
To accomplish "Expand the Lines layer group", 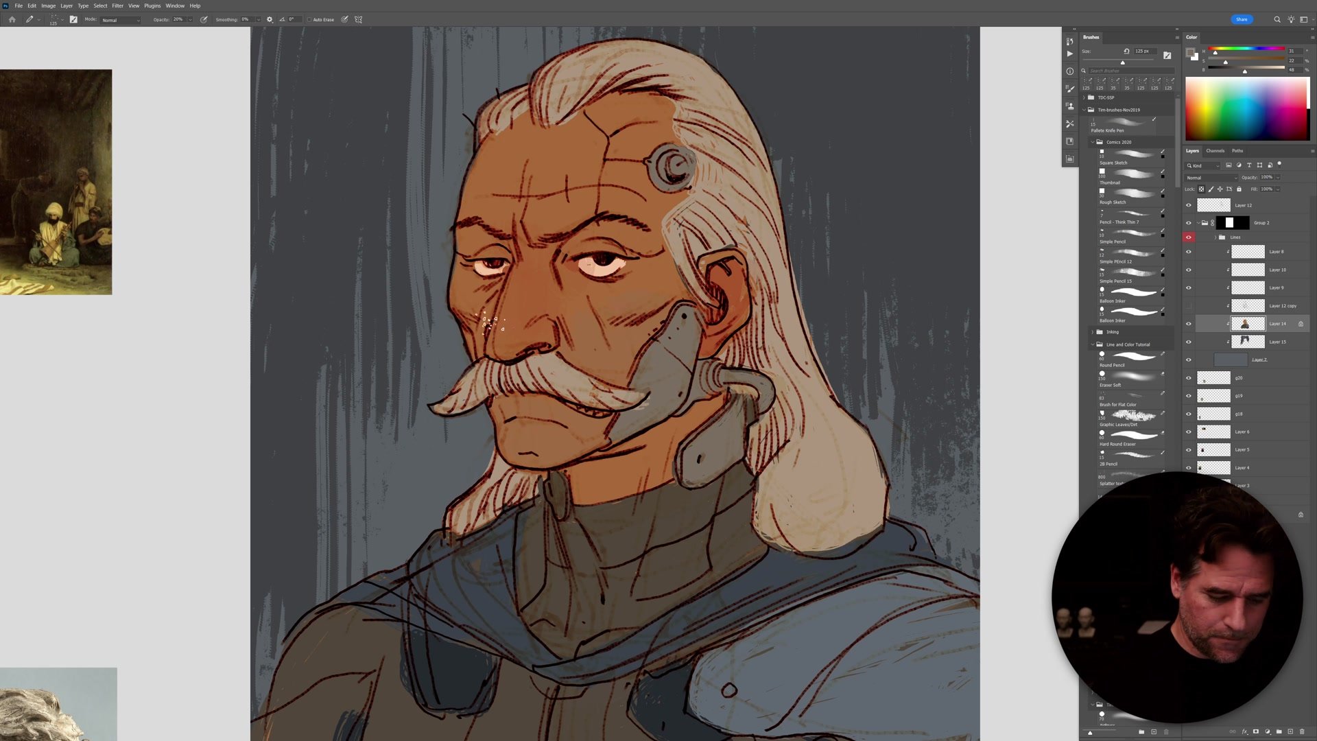I will (x=1215, y=237).
